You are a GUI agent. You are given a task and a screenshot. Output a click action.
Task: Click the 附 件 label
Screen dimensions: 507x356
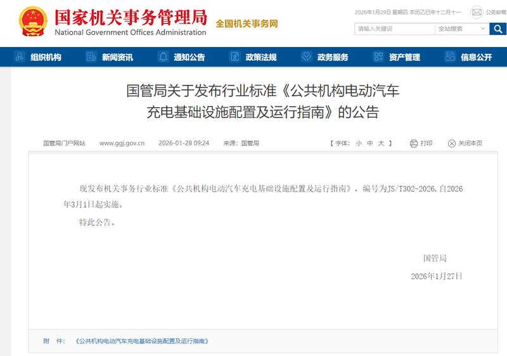[54, 341]
